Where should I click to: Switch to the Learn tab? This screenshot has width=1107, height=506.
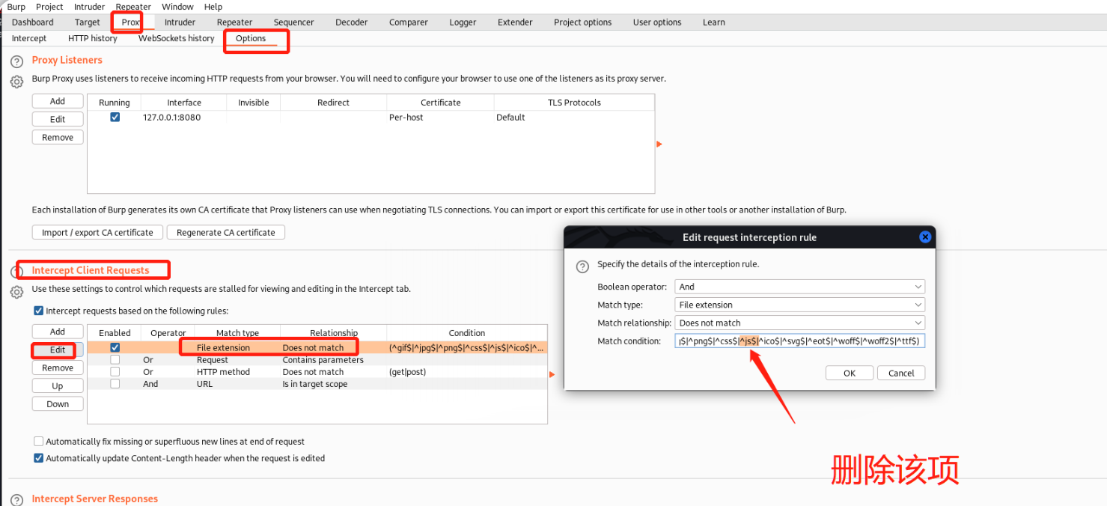tap(714, 22)
